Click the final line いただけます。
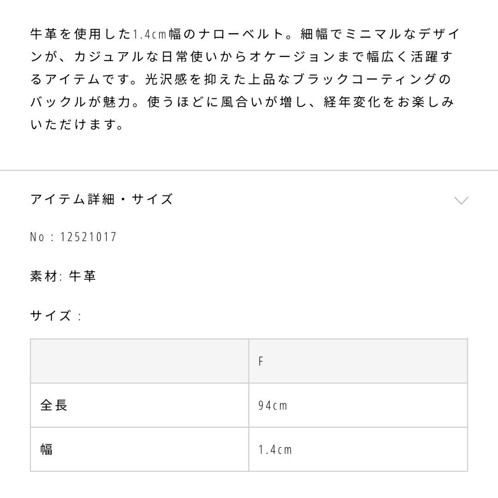Image resolution: width=498 pixels, height=498 pixels. click(77, 125)
